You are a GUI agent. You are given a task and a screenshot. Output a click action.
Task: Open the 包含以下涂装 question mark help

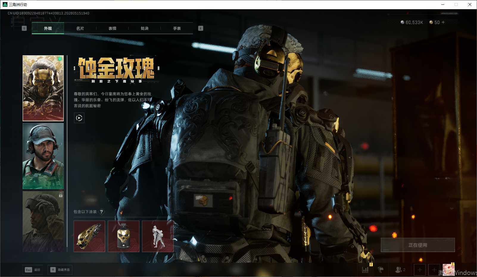coord(102,212)
